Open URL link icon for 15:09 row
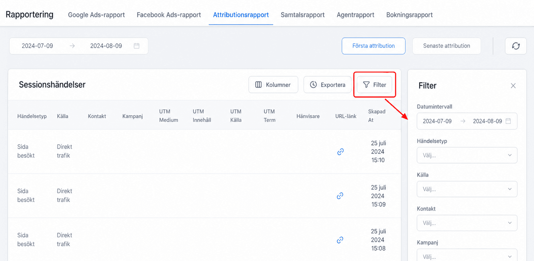534x261 pixels. click(340, 196)
